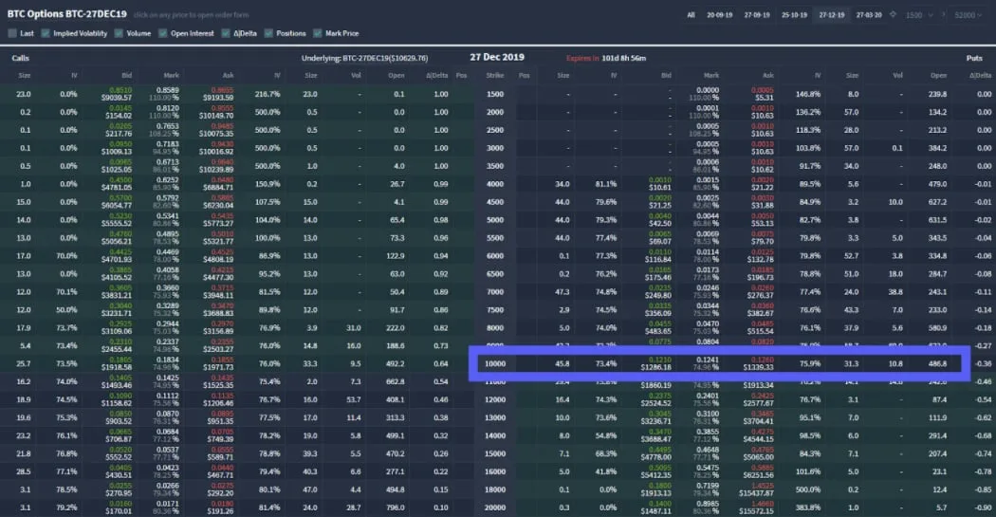996x517 pixels.
Task: Click call mark price 0.8589
Action: 168,90
